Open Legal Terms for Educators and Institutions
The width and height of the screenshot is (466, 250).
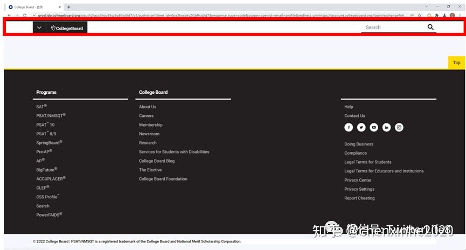[x=384, y=171]
